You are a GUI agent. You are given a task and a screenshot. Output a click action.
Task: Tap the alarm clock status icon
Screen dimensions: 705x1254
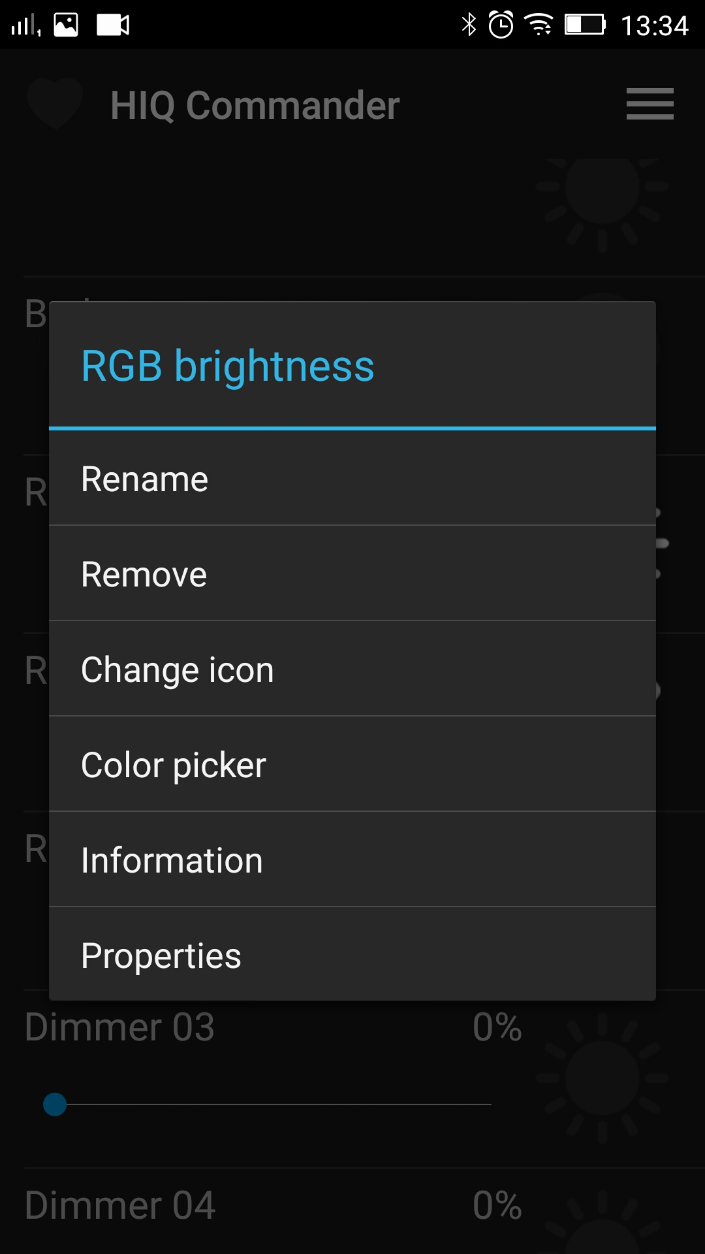pos(501,25)
